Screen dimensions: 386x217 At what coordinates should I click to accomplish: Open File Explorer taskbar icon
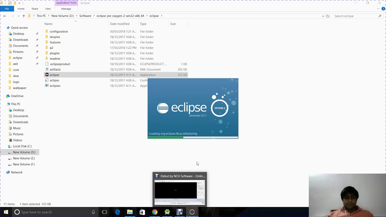click(x=130, y=212)
